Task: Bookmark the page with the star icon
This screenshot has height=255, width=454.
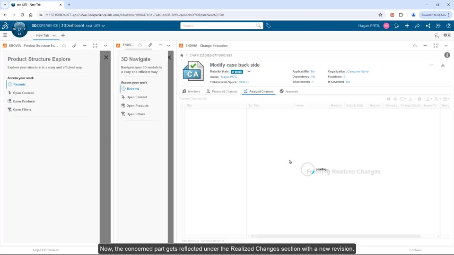Action: [380, 15]
